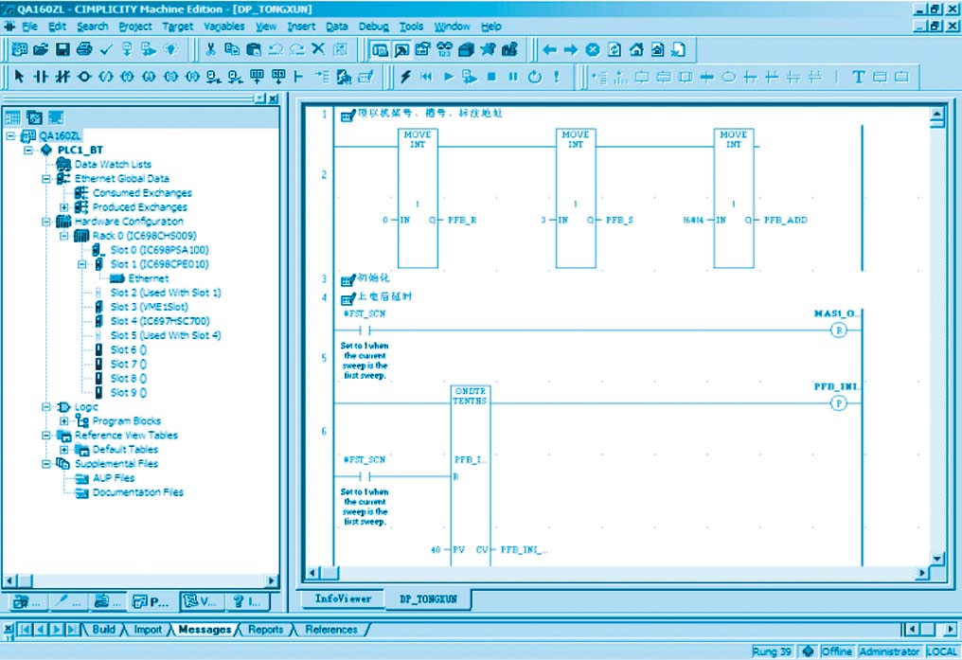962x660 pixels.
Task: Insert a normally open contact
Action: tap(41, 77)
